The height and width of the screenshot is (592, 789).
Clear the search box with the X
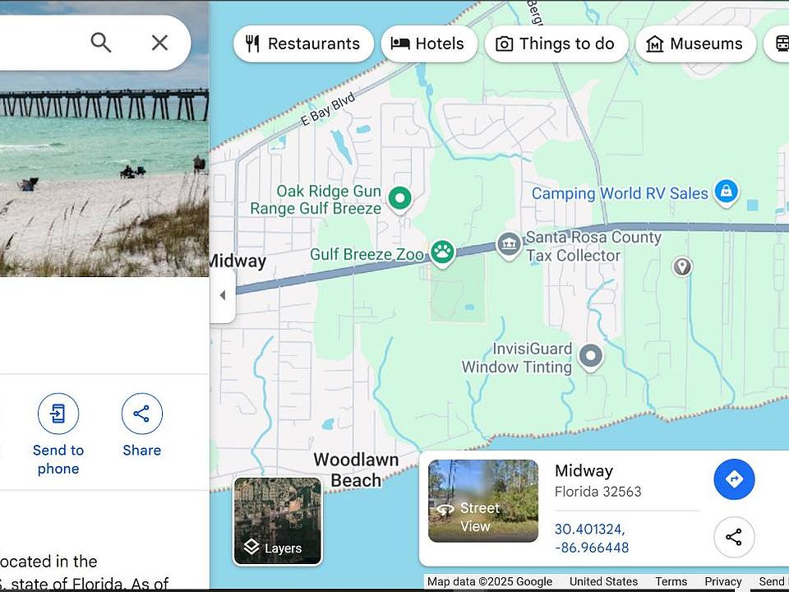pyautogui.click(x=159, y=43)
